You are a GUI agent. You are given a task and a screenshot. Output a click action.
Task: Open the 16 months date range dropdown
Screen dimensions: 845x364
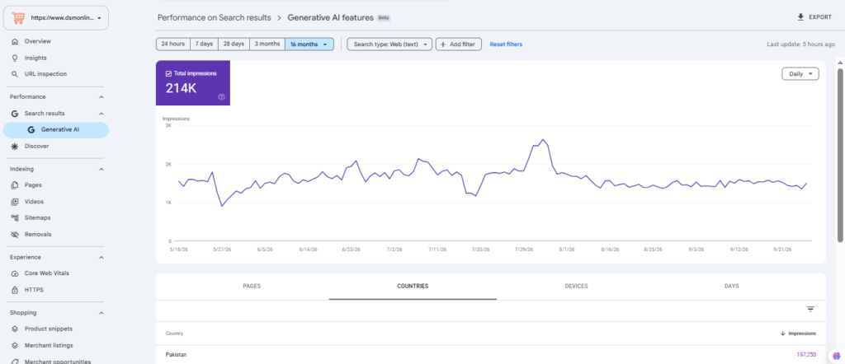click(309, 44)
